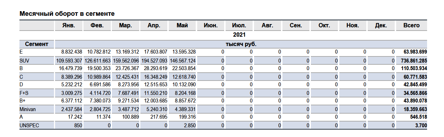Select the 'Май' column header
The width and height of the screenshot is (444, 137).
click(182, 26)
